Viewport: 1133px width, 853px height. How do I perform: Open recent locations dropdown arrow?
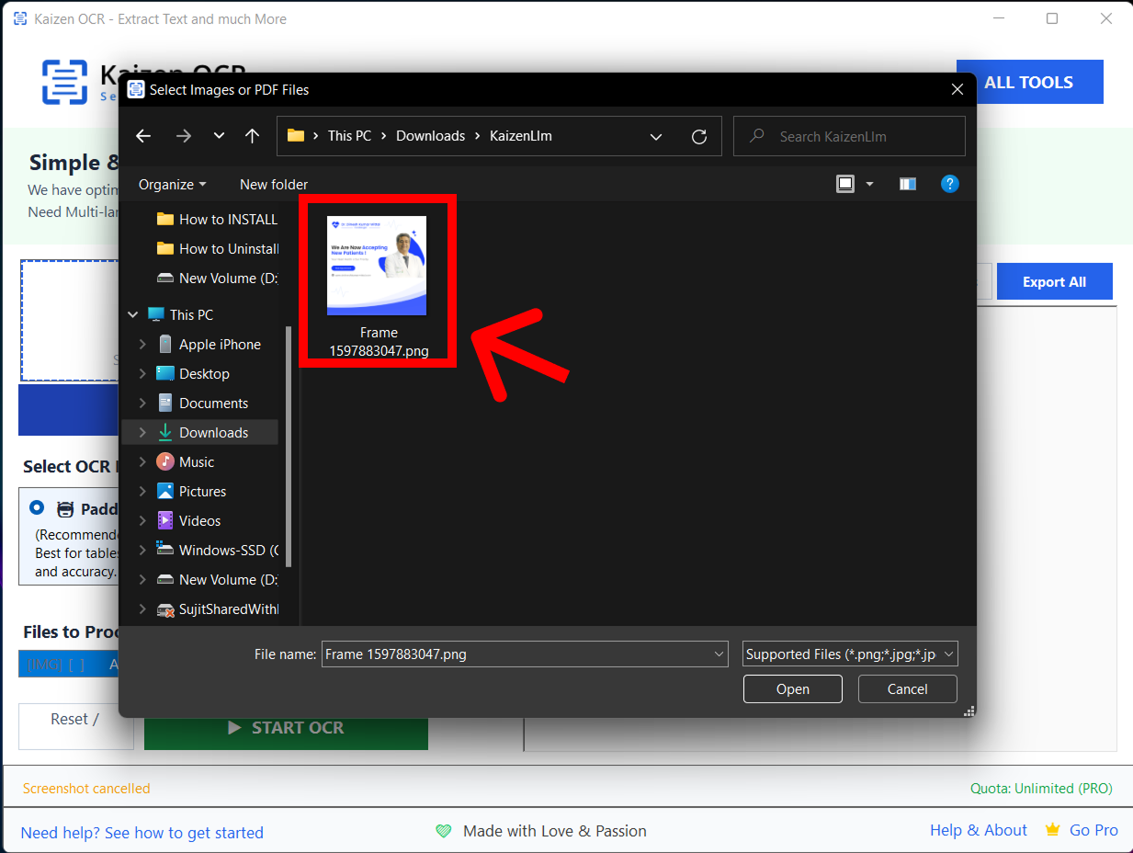click(x=219, y=136)
